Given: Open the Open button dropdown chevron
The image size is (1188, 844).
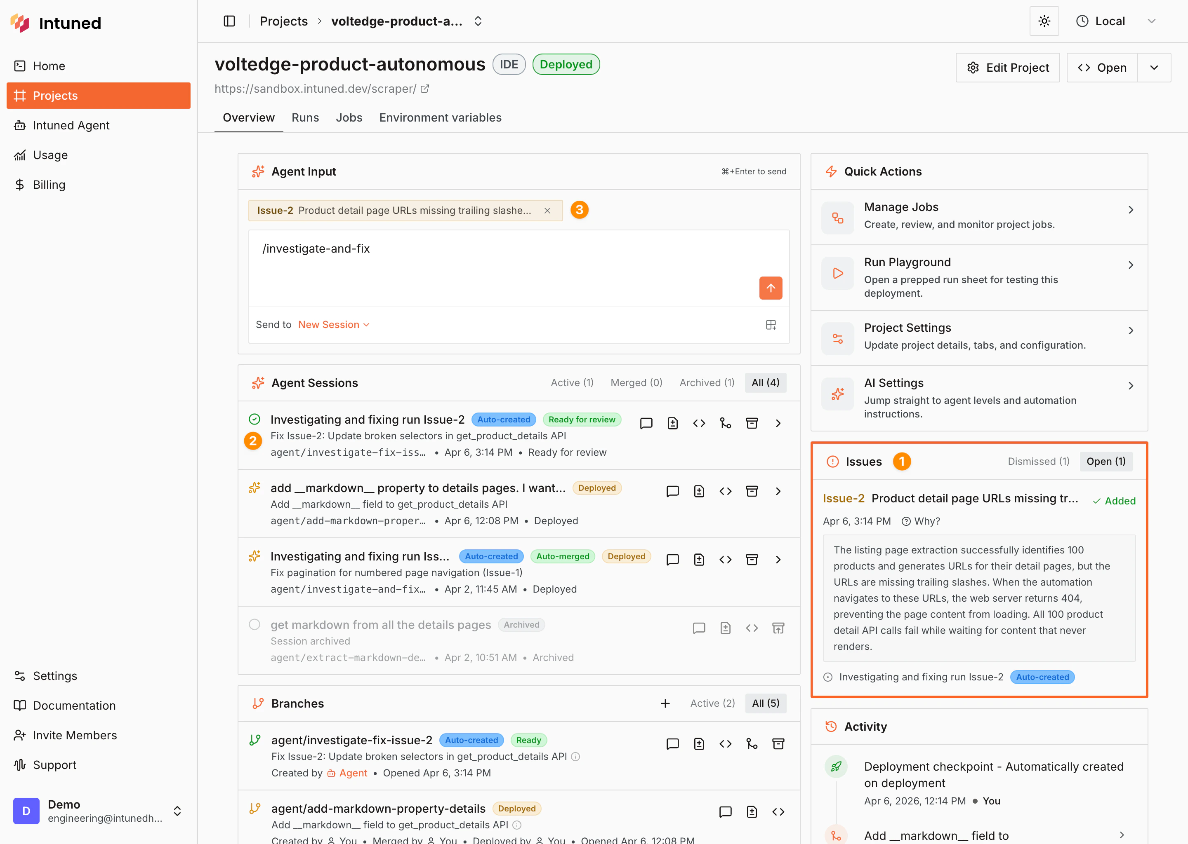Looking at the screenshot, I should pos(1154,68).
